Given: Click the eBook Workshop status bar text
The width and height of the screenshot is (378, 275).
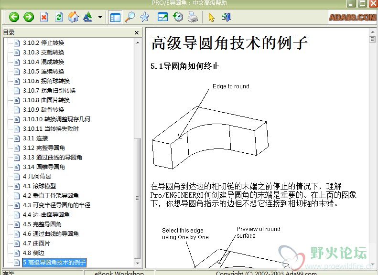Looking at the screenshot, I should 119,273.
